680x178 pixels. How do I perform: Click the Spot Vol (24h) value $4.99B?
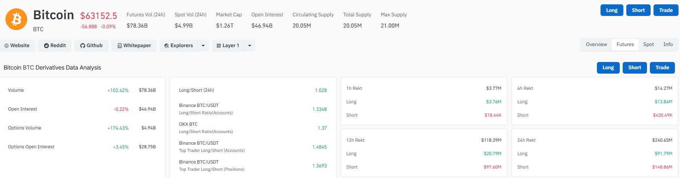(184, 26)
